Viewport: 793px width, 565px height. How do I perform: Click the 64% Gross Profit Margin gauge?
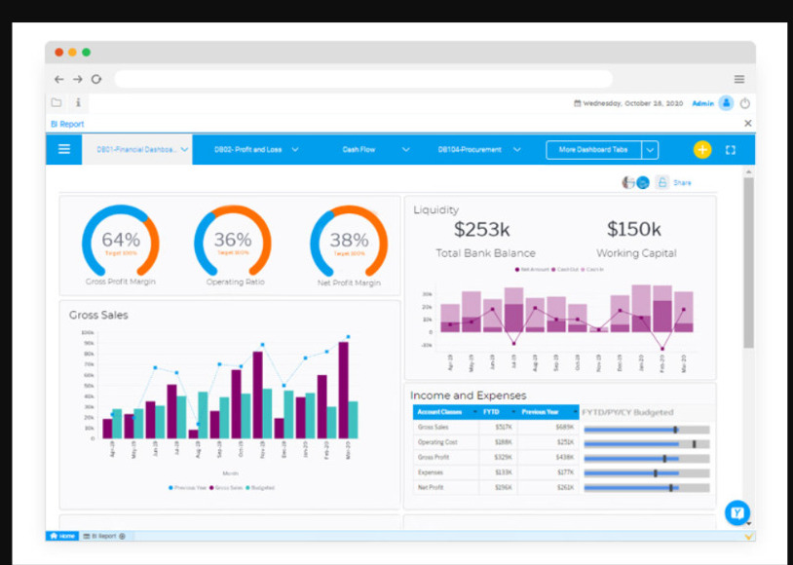tap(121, 241)
